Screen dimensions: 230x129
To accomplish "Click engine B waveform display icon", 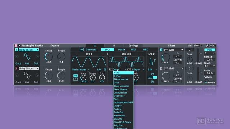I will click(x=27, y=75).
